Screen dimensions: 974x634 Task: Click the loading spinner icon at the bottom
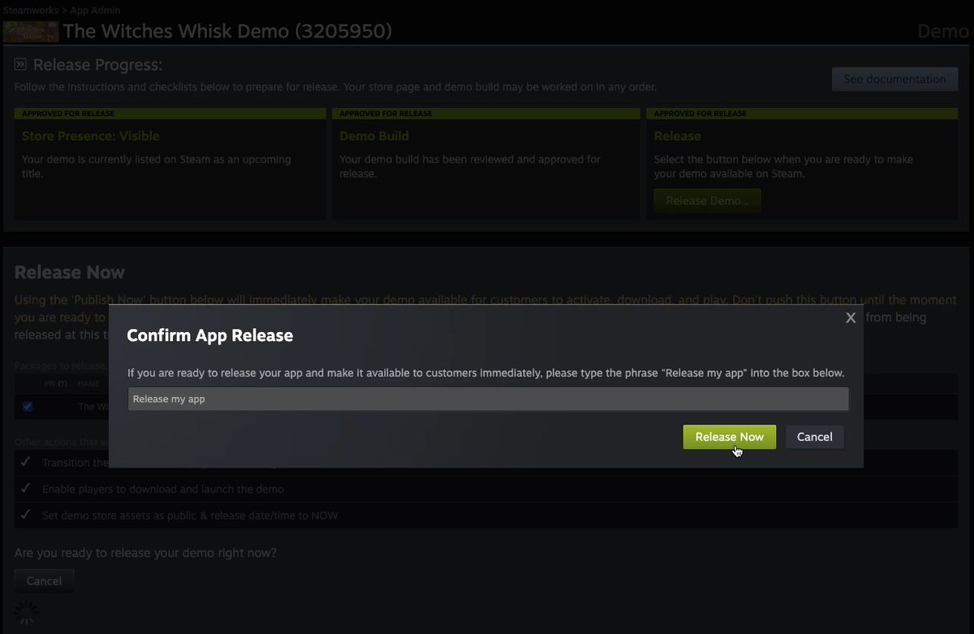(26, 613)
